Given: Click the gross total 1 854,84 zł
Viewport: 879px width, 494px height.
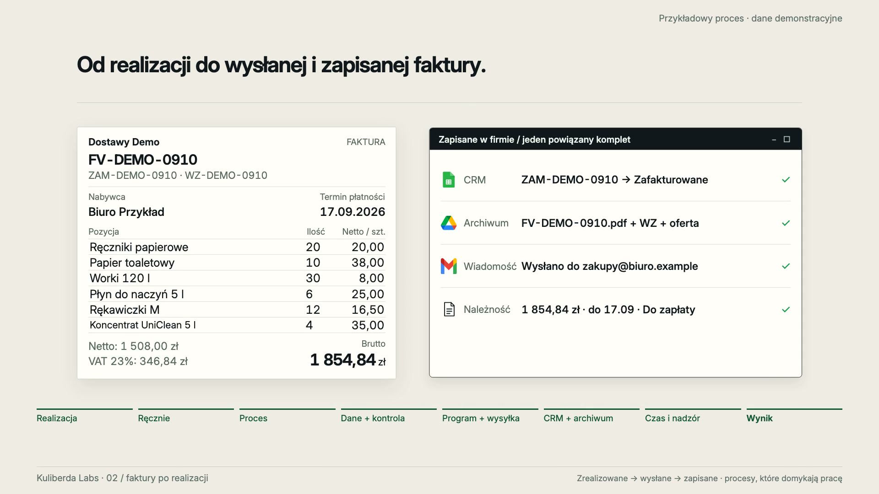Looking at the screenshot, I should [348, 360].
